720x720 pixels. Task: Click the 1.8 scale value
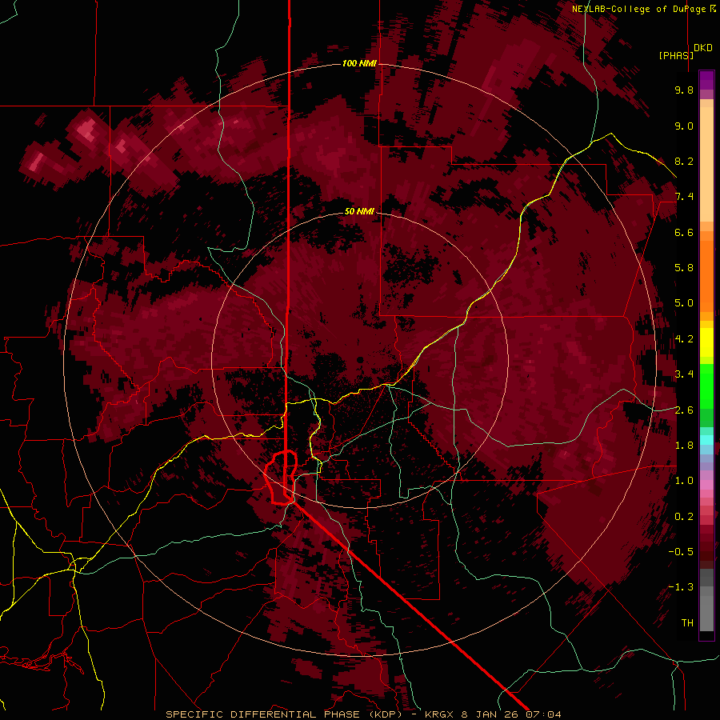684,446
